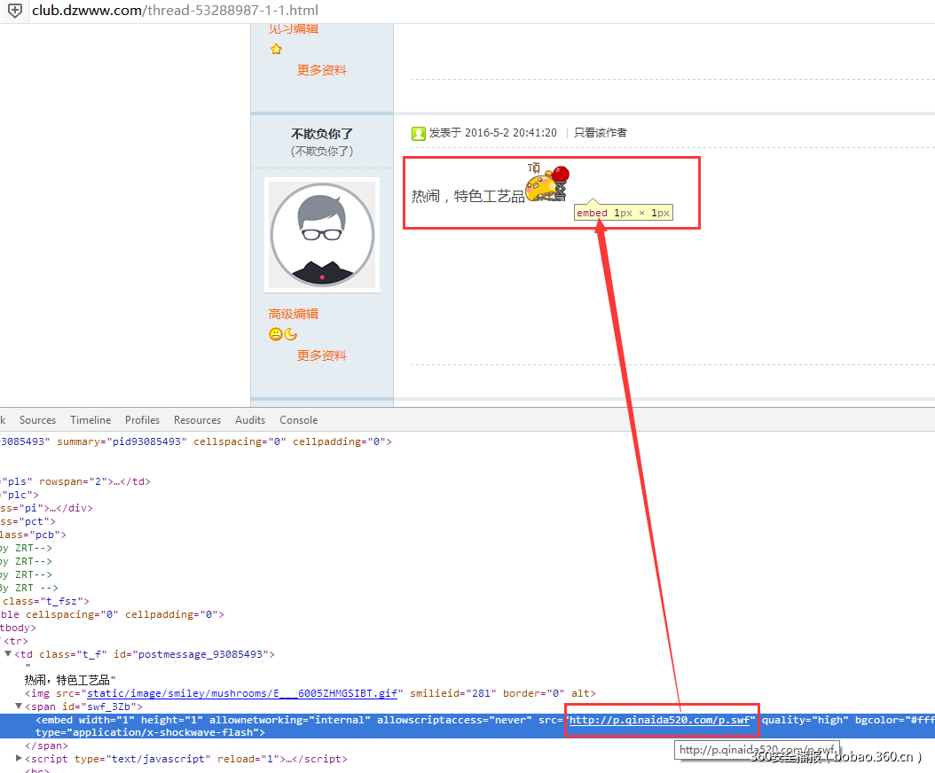Click the mushroom '顶' emoji in the post
Screen dimensions: 935x773
[x=546, y=183]
